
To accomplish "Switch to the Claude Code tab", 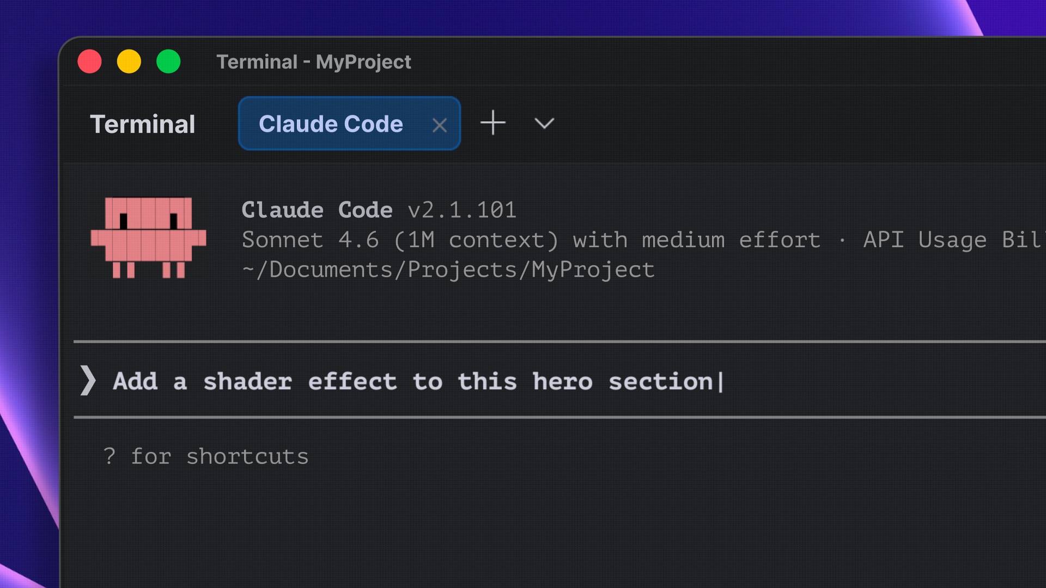I will click(x=330, y=124).
